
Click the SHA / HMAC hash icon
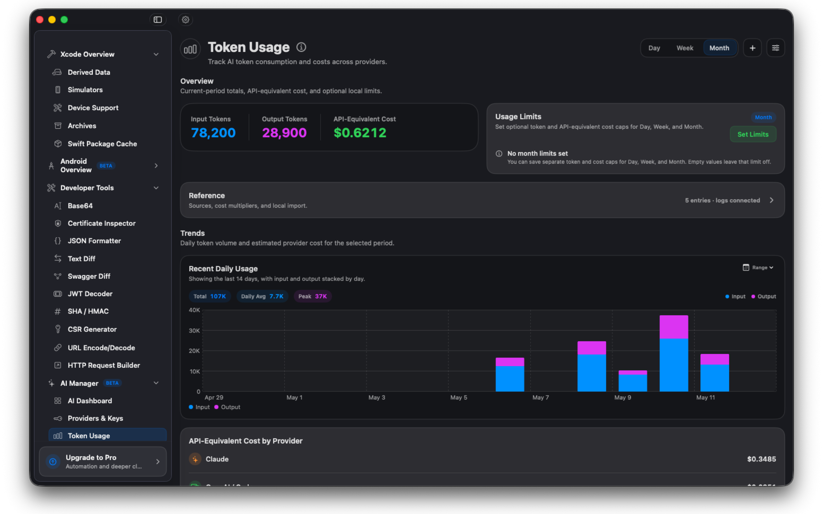pyautogui.click(x=58, y=311)
